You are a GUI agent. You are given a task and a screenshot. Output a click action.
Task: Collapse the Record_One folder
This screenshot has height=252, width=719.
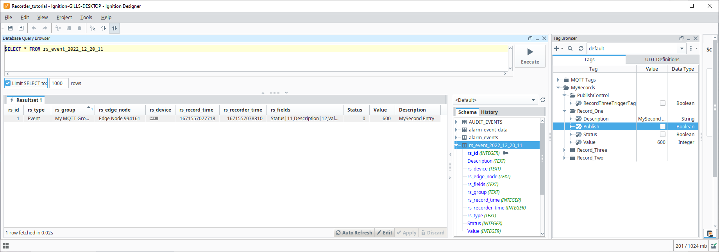[564, 111]
